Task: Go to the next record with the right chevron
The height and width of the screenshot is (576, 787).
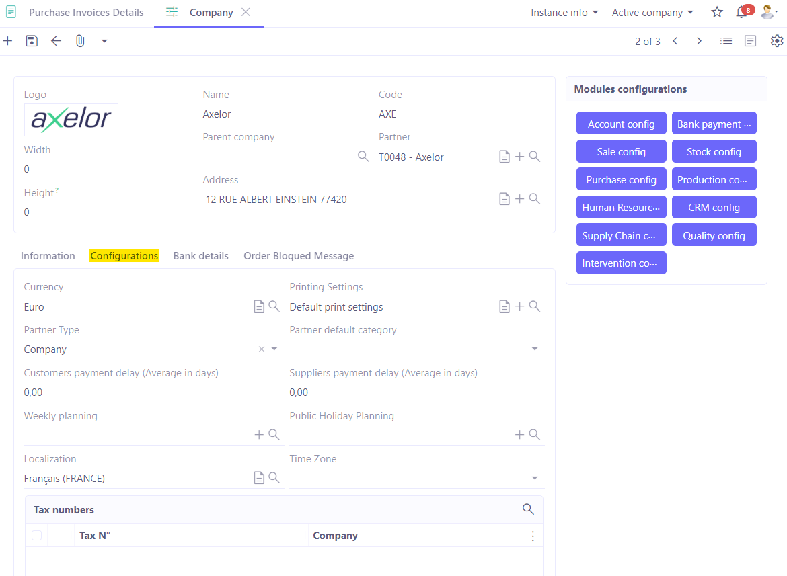Action: coord(699,41)
